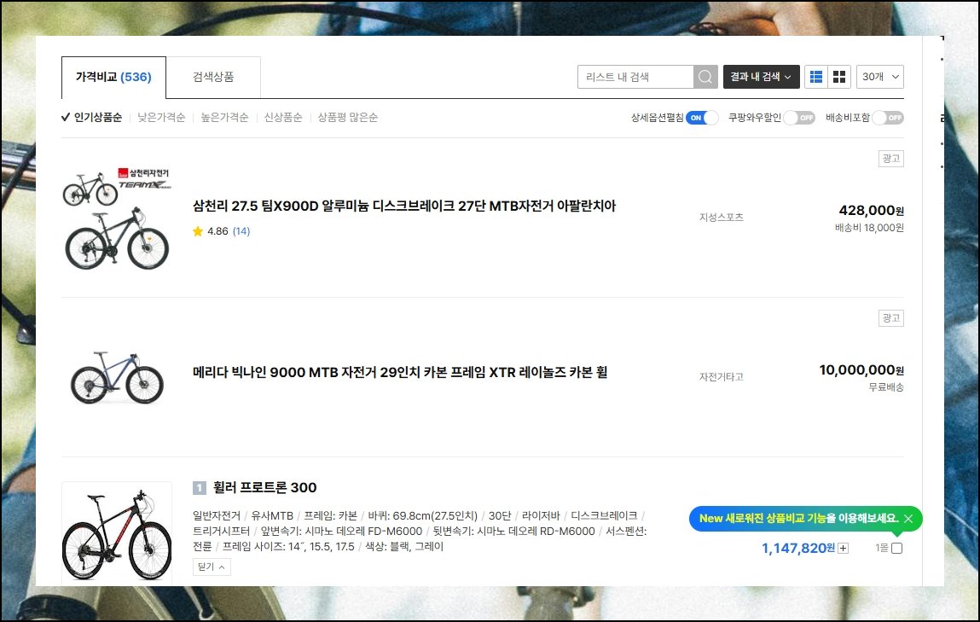
Task: Click 배송비 18,000원 shipping text
Action: 869,228
